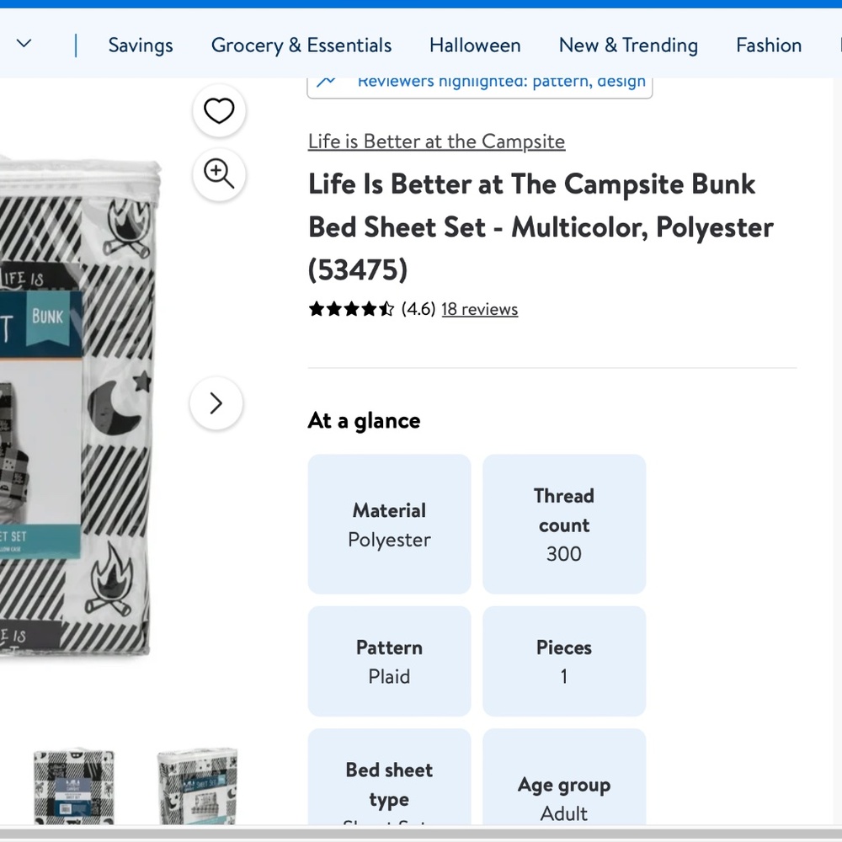
Task: Select first plaid package thumbnail
Action: 74,786
